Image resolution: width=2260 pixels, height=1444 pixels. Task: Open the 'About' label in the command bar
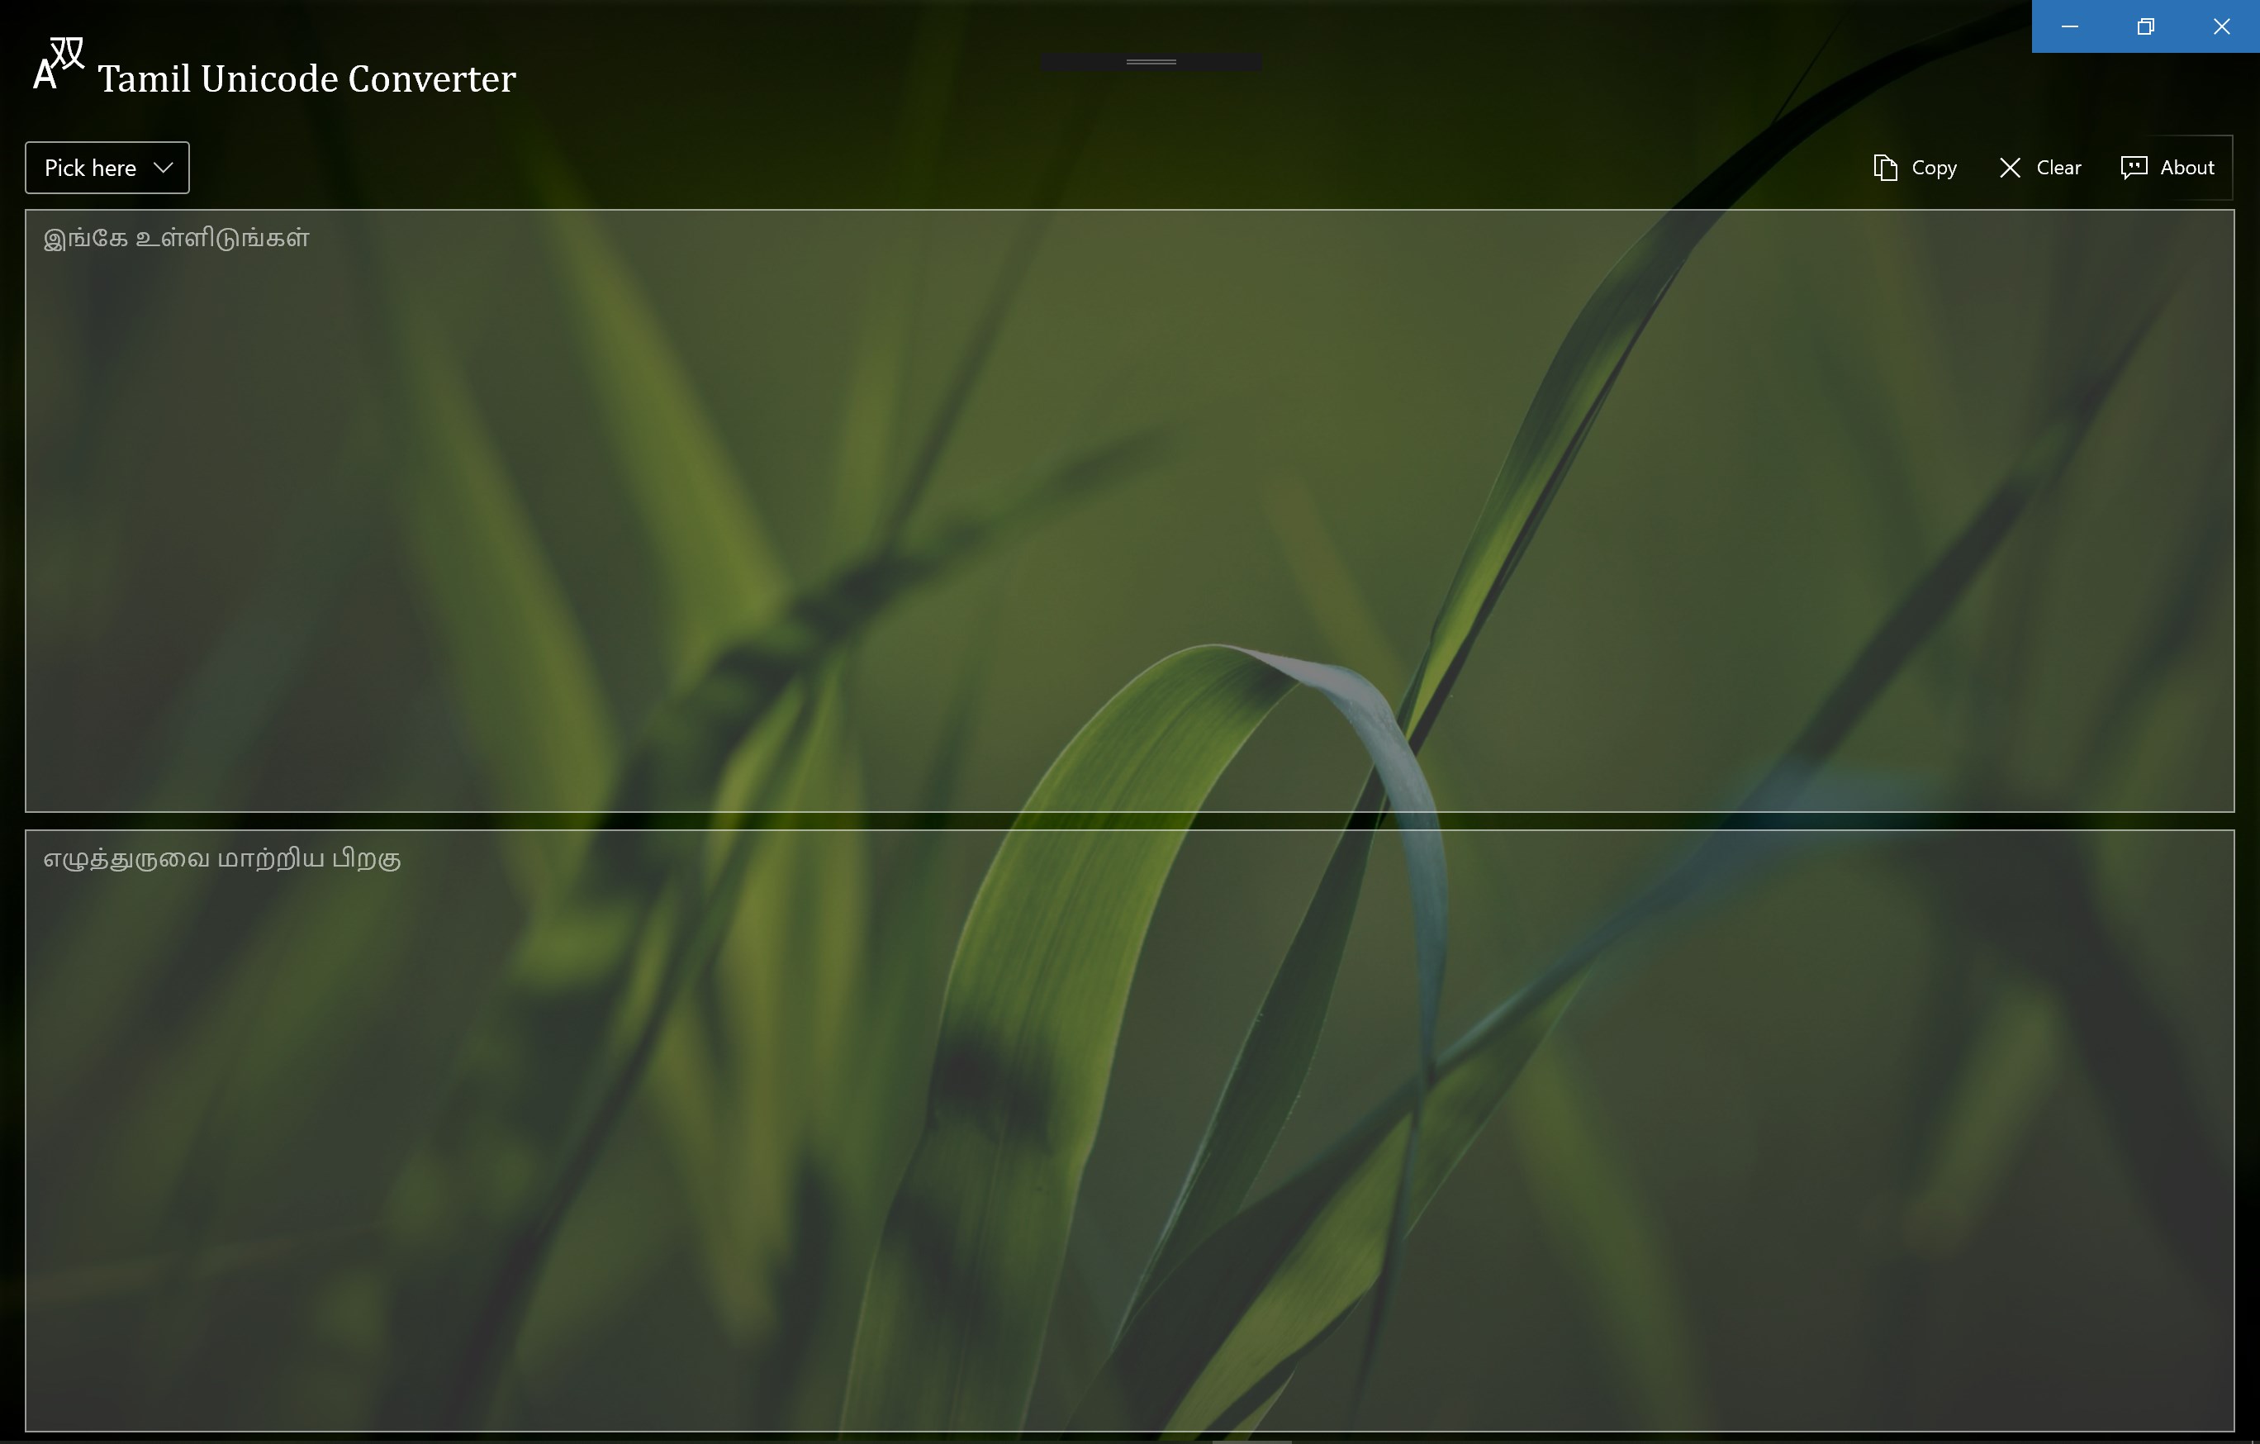coord(2186,167)
